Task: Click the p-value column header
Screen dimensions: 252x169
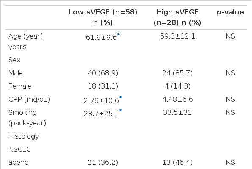Action: click(x=230, y=12)
